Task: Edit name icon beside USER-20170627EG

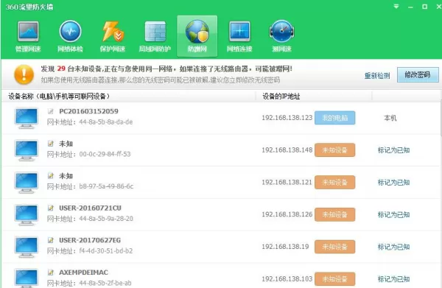Action: 51,240
